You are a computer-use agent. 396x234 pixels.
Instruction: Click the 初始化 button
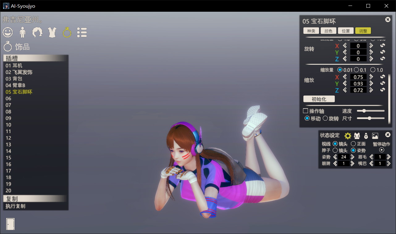[319, 99]
